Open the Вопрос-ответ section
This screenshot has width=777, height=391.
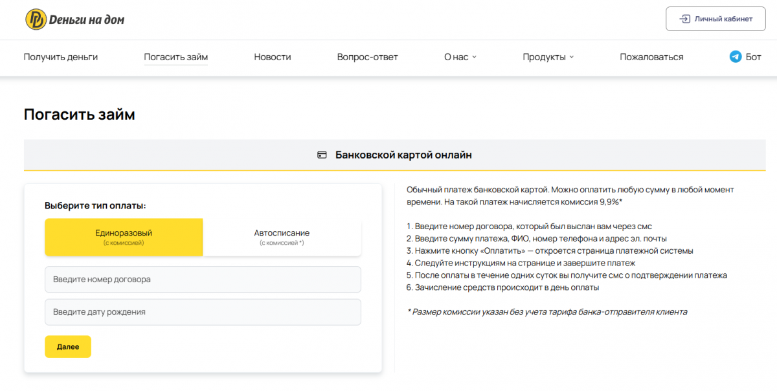point(367,57)
